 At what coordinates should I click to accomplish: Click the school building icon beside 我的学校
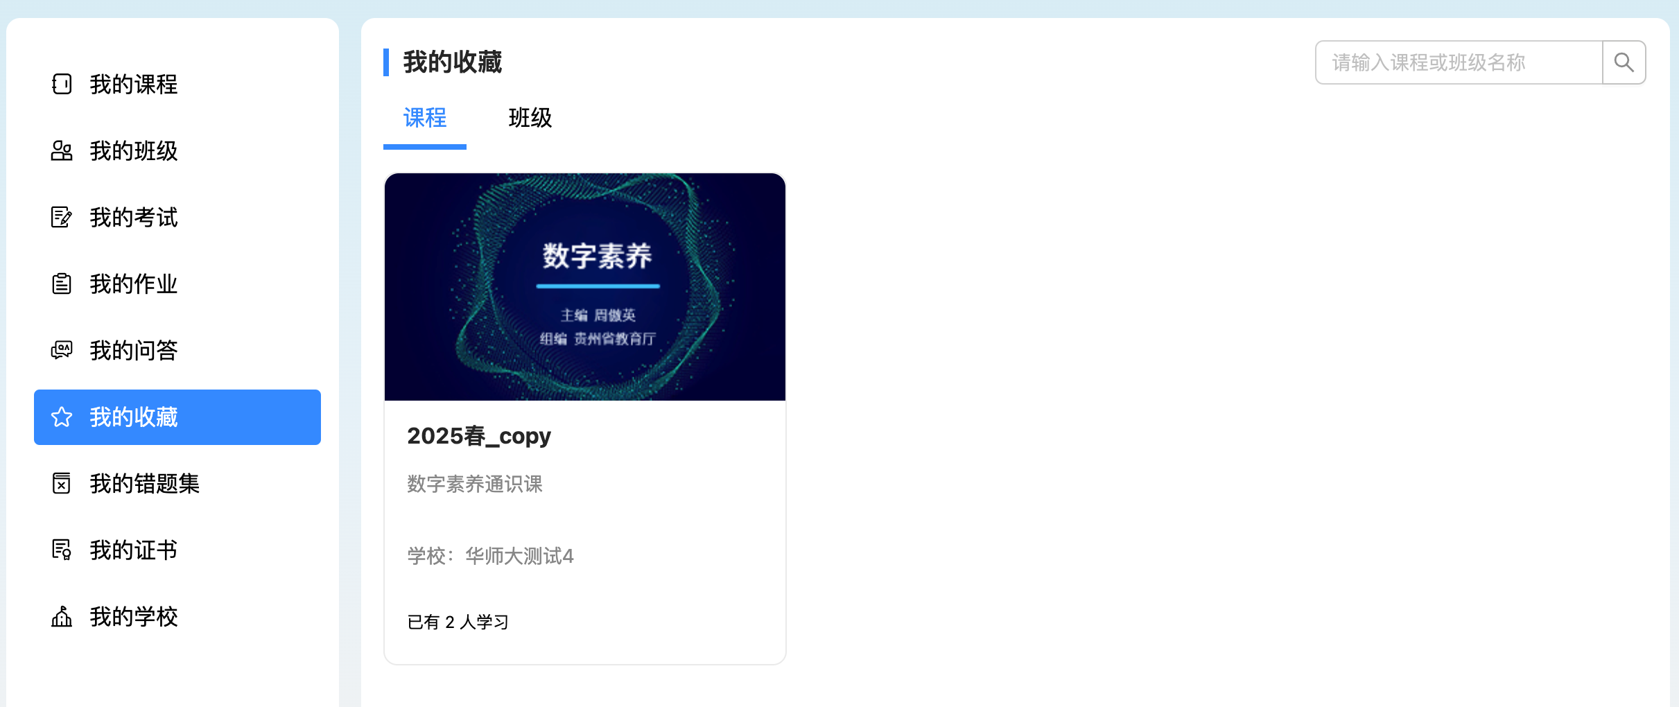click(62, 617)
